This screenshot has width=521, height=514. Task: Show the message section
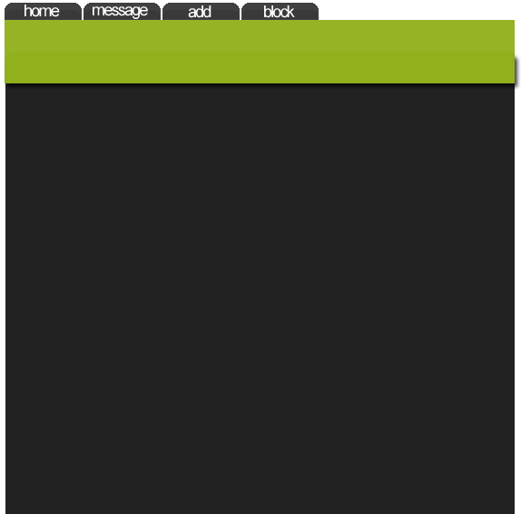(x=122, y=11)
